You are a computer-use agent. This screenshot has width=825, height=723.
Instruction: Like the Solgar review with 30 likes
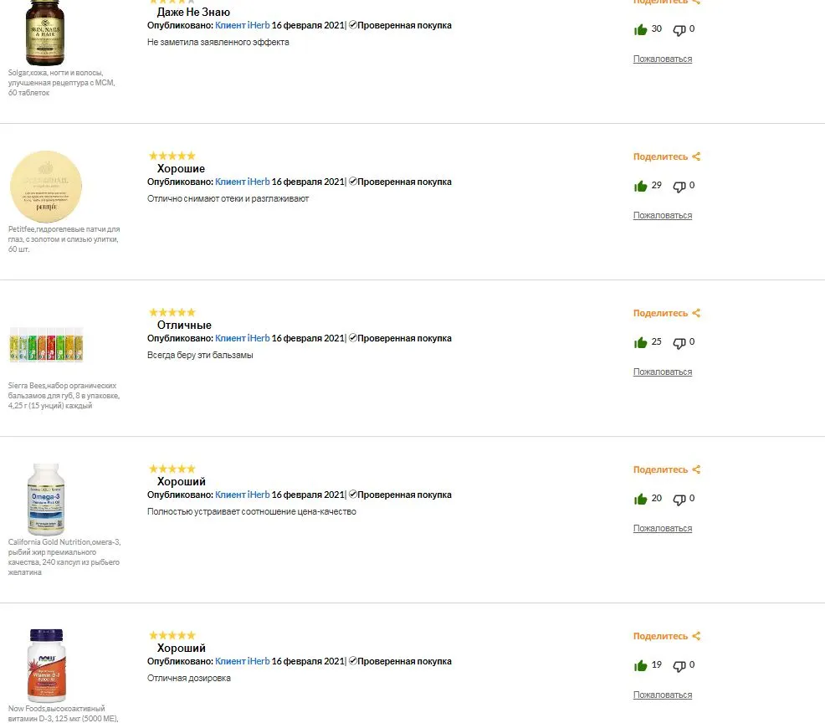[x=640, y=29]
